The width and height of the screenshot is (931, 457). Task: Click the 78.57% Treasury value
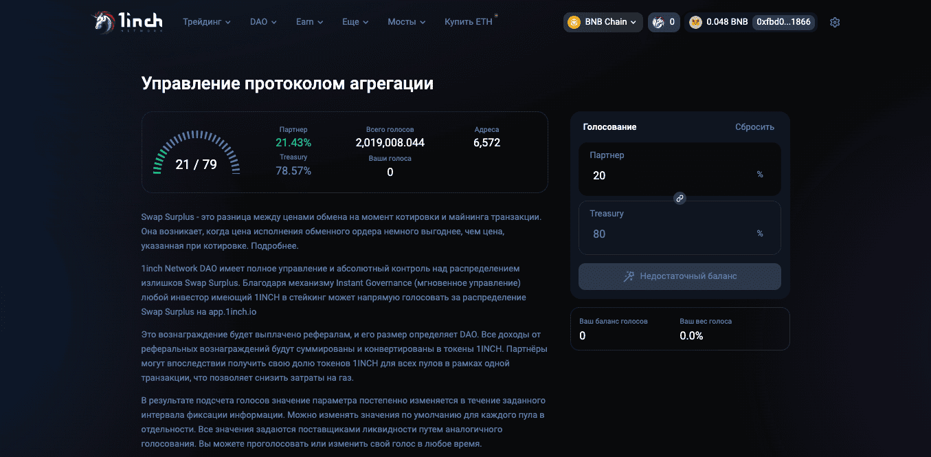[293, 171]
